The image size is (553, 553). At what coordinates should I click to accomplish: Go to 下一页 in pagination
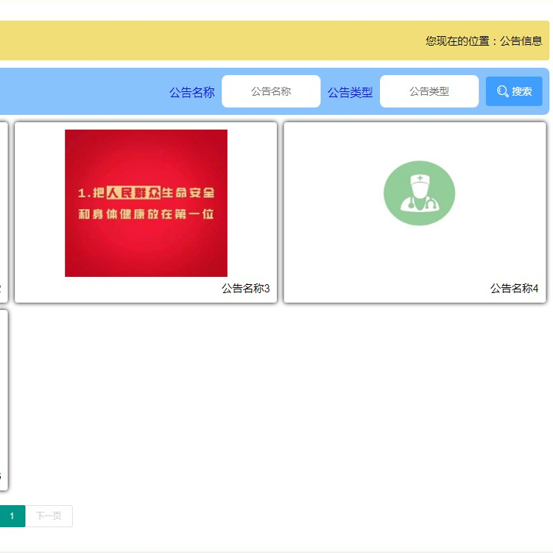click(49, 516)
